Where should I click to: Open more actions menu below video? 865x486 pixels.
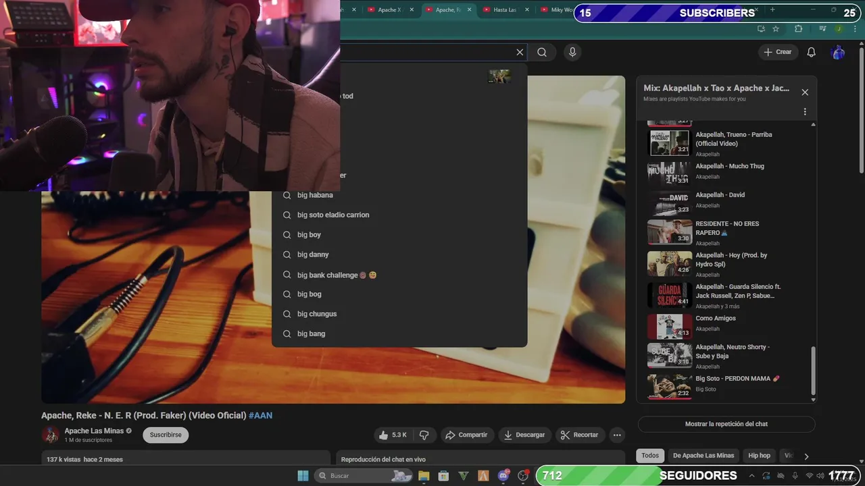click(617, 435)
